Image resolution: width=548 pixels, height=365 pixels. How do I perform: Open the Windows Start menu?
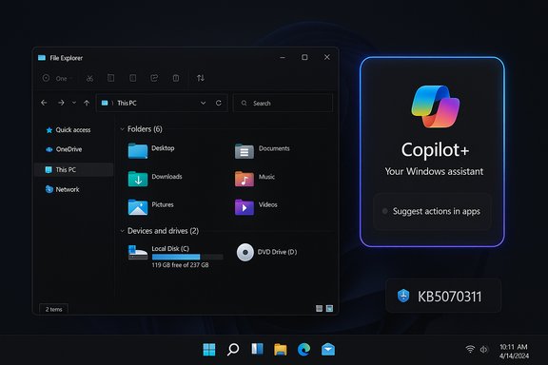pos(209,349)
